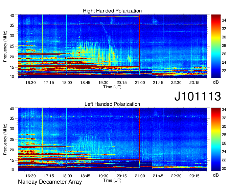Click the Left Handed plot's color bar
Image resolution: width=230 pixels, height=186 pixels.
pyautogui.click(x=216, y=139)
